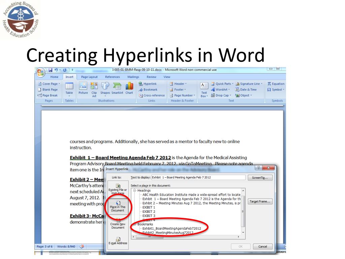The height and width of the screenshot is (259, 345).
Task: Click the Bookmark ribbon button
Action: (148, 90)
